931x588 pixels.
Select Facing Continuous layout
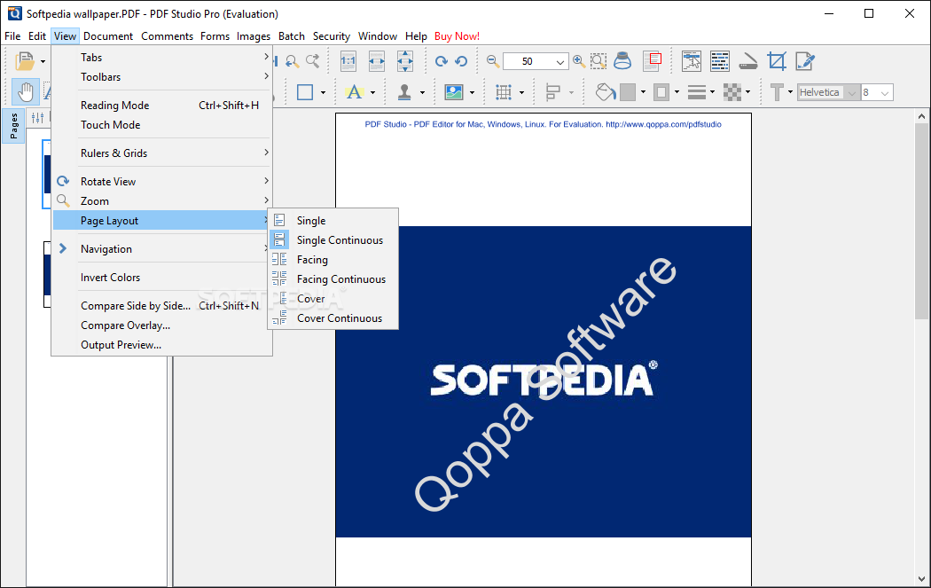point(333,279)
